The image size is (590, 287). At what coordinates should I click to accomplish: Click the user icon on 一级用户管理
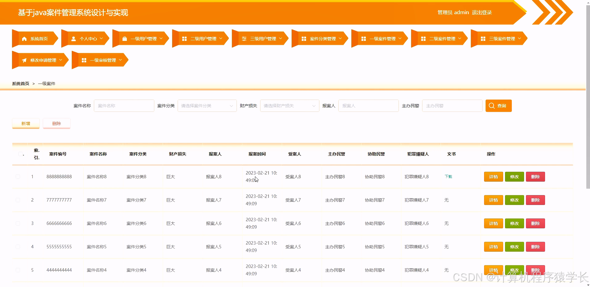coord(124,38)
